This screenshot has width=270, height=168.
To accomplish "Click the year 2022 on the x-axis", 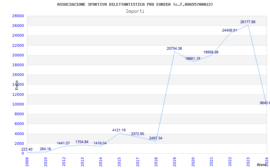I will point(230,162).
